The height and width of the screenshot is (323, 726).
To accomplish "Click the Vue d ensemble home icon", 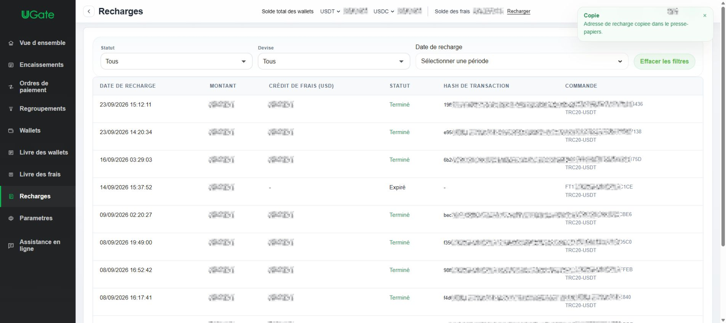I will [11, 43].
